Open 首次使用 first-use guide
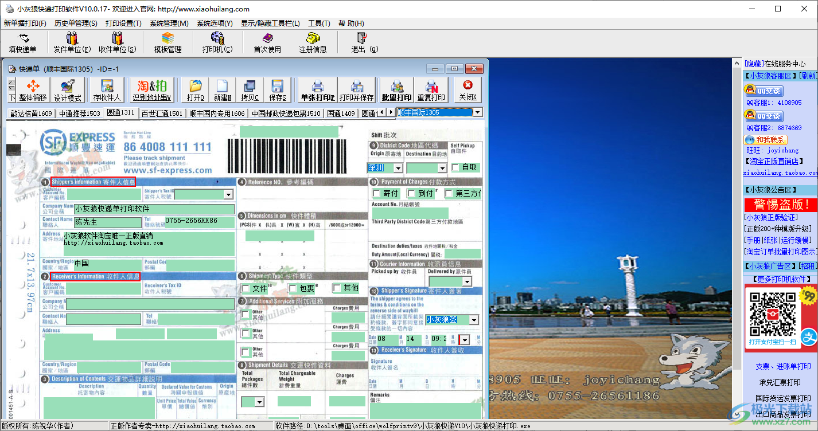Viewport: 818px width, 431px height. [267, 43]
